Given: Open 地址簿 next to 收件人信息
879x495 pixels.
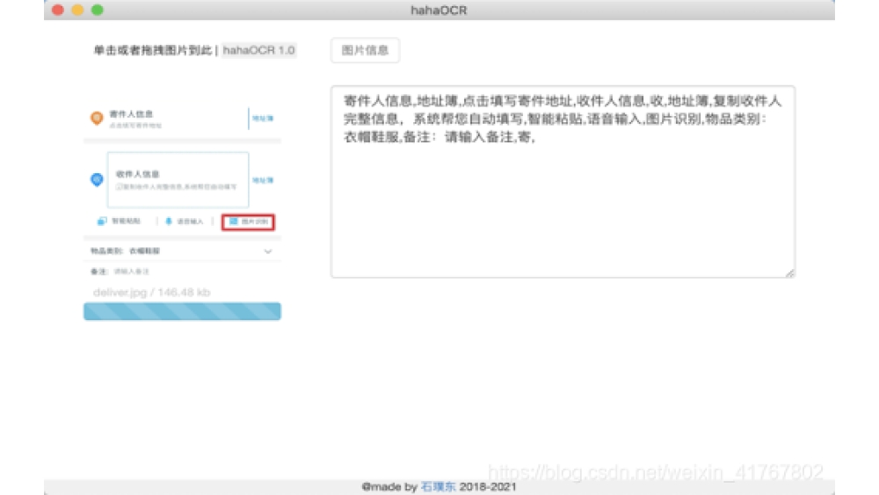Looking at the screenshot, I should (x=263, y=179).
